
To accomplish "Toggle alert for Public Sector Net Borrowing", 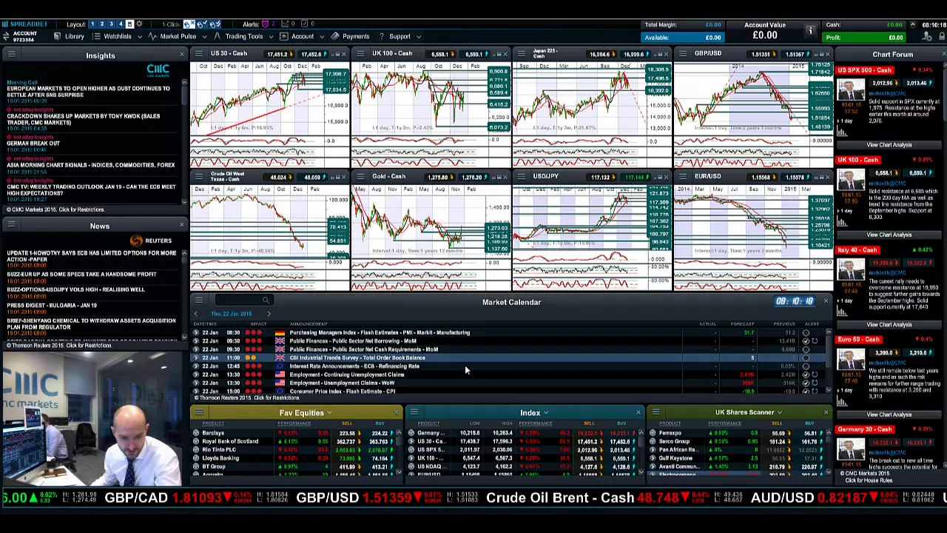I will coord(806,341).
